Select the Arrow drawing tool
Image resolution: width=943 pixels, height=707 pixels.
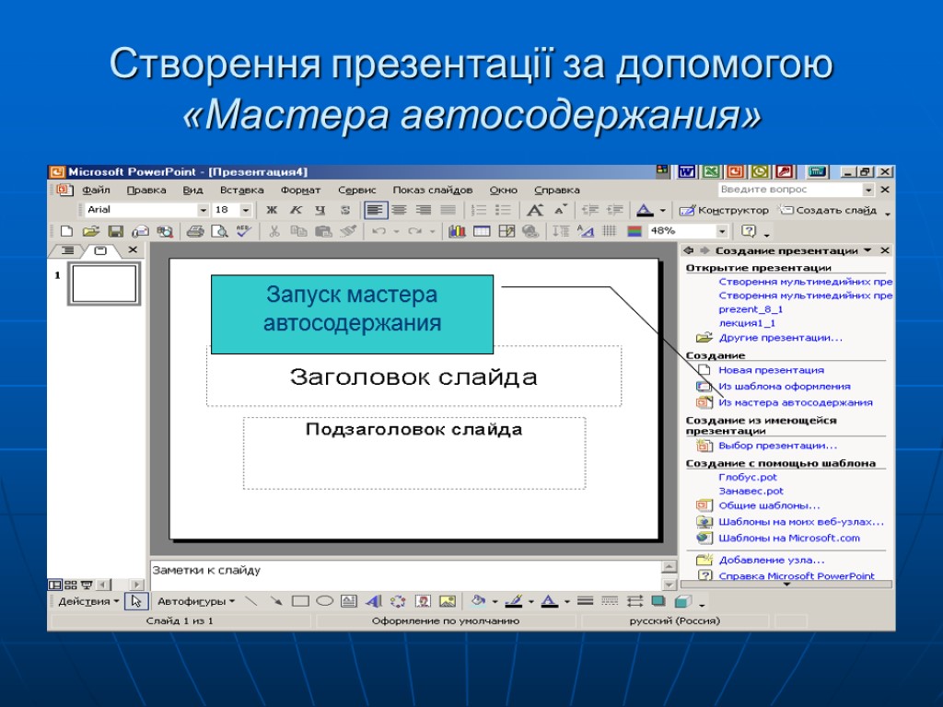(x=276, y=601)
